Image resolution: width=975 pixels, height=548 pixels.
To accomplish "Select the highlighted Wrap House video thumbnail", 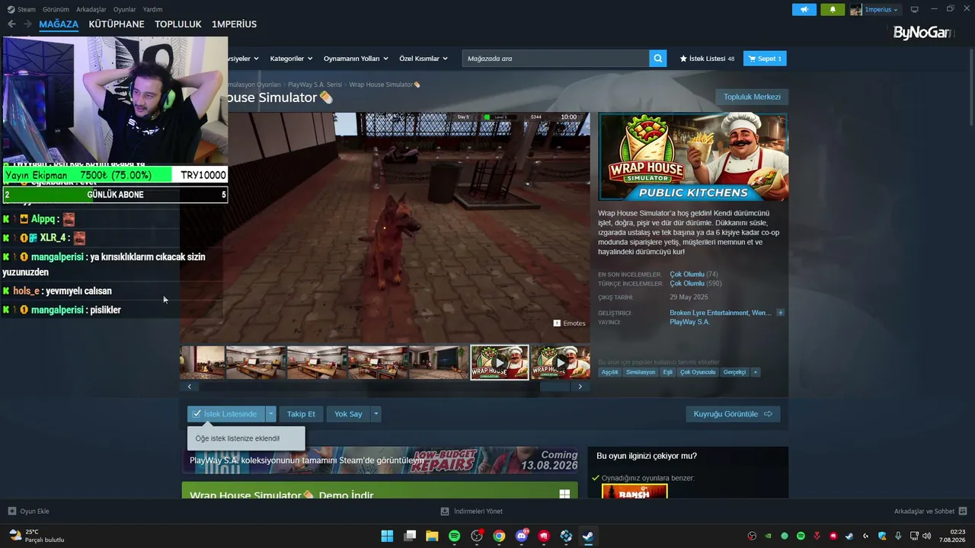I will pyautogui.click(x=500, y=363).
